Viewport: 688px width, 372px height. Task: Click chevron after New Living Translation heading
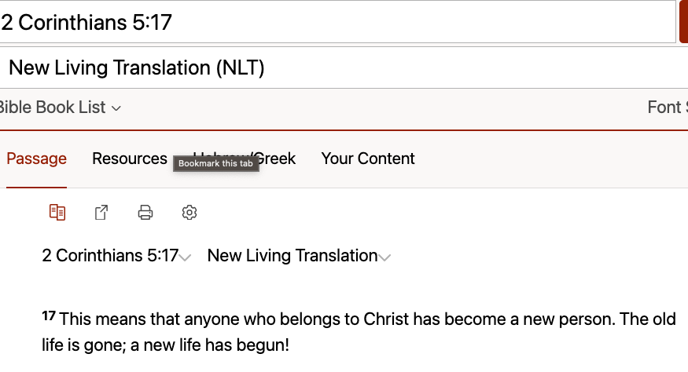(384, 257)
